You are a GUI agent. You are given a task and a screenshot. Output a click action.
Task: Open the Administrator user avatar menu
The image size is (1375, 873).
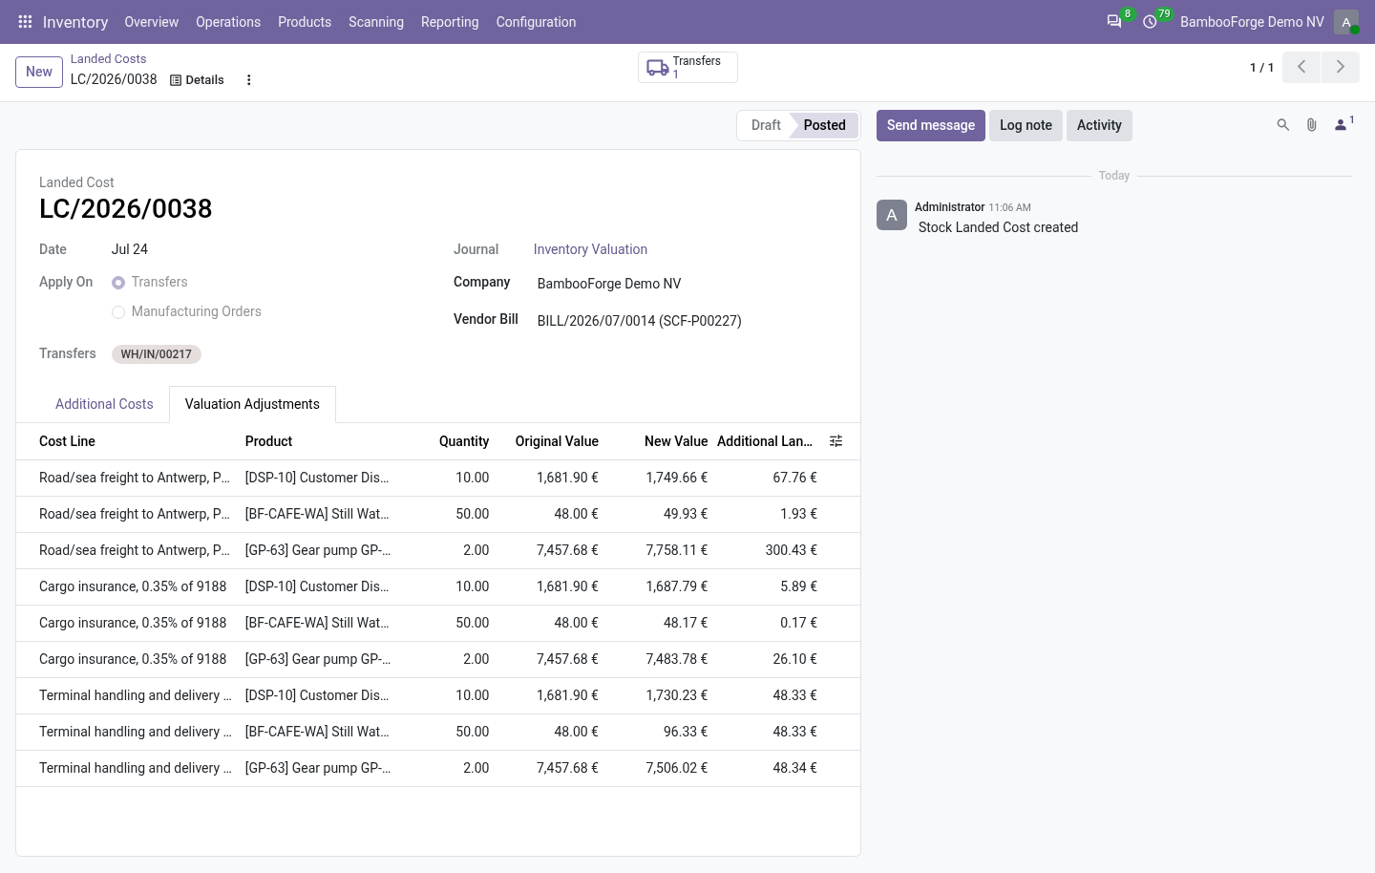(x=1346, y=22)
